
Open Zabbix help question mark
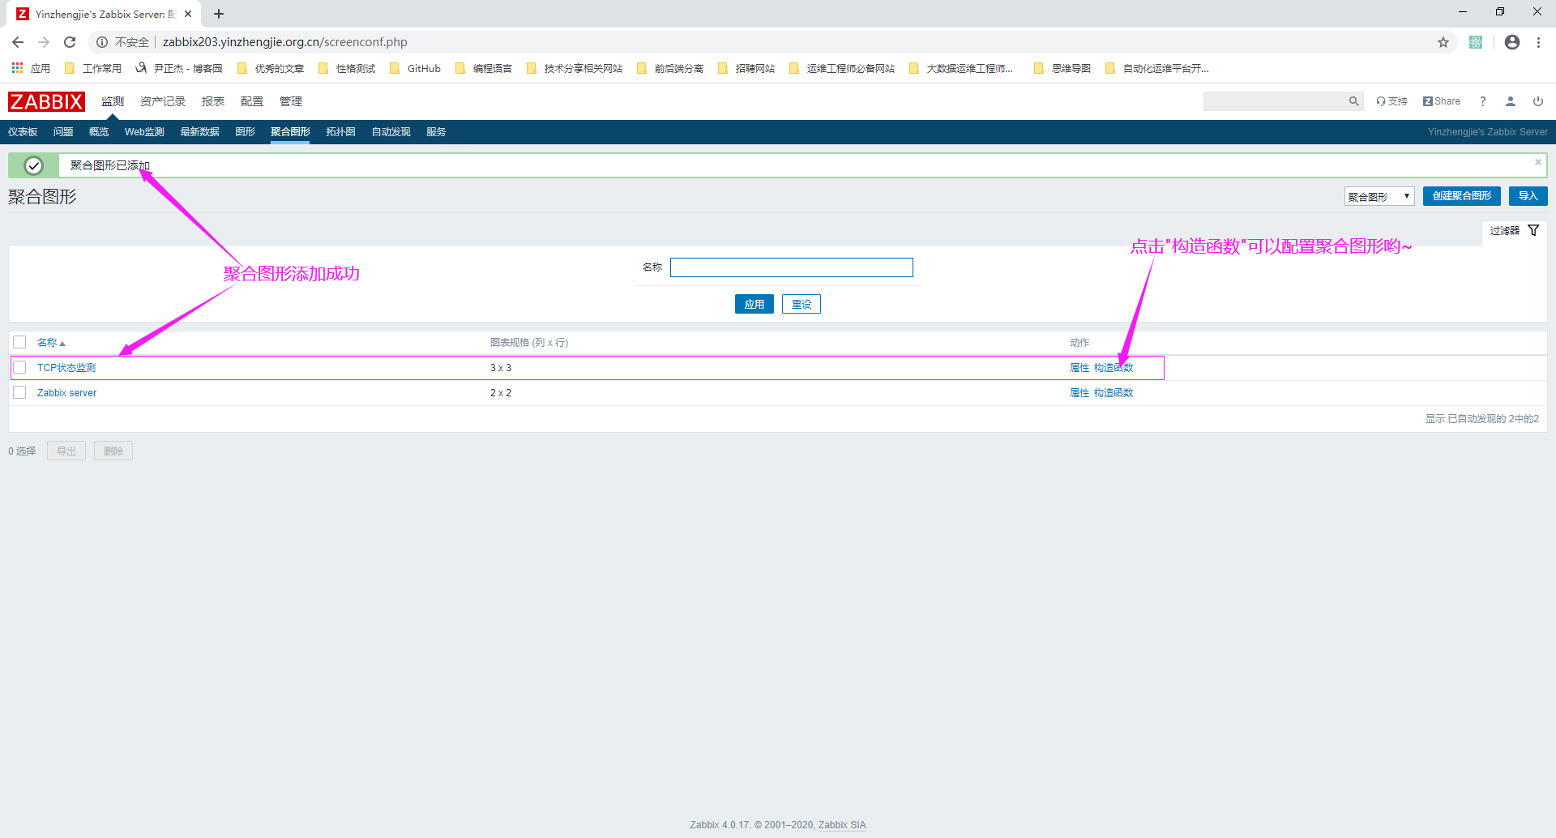1482,101
